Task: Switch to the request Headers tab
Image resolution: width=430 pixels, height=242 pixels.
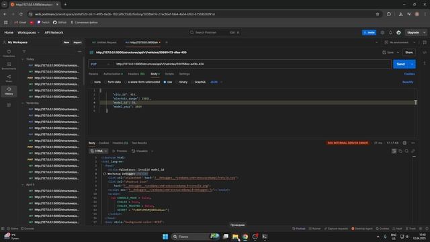Action: pos(136,74)
